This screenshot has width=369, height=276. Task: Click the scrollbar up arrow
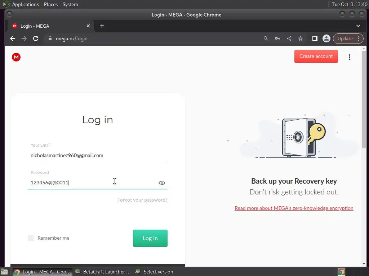click(x=364, y=49)
